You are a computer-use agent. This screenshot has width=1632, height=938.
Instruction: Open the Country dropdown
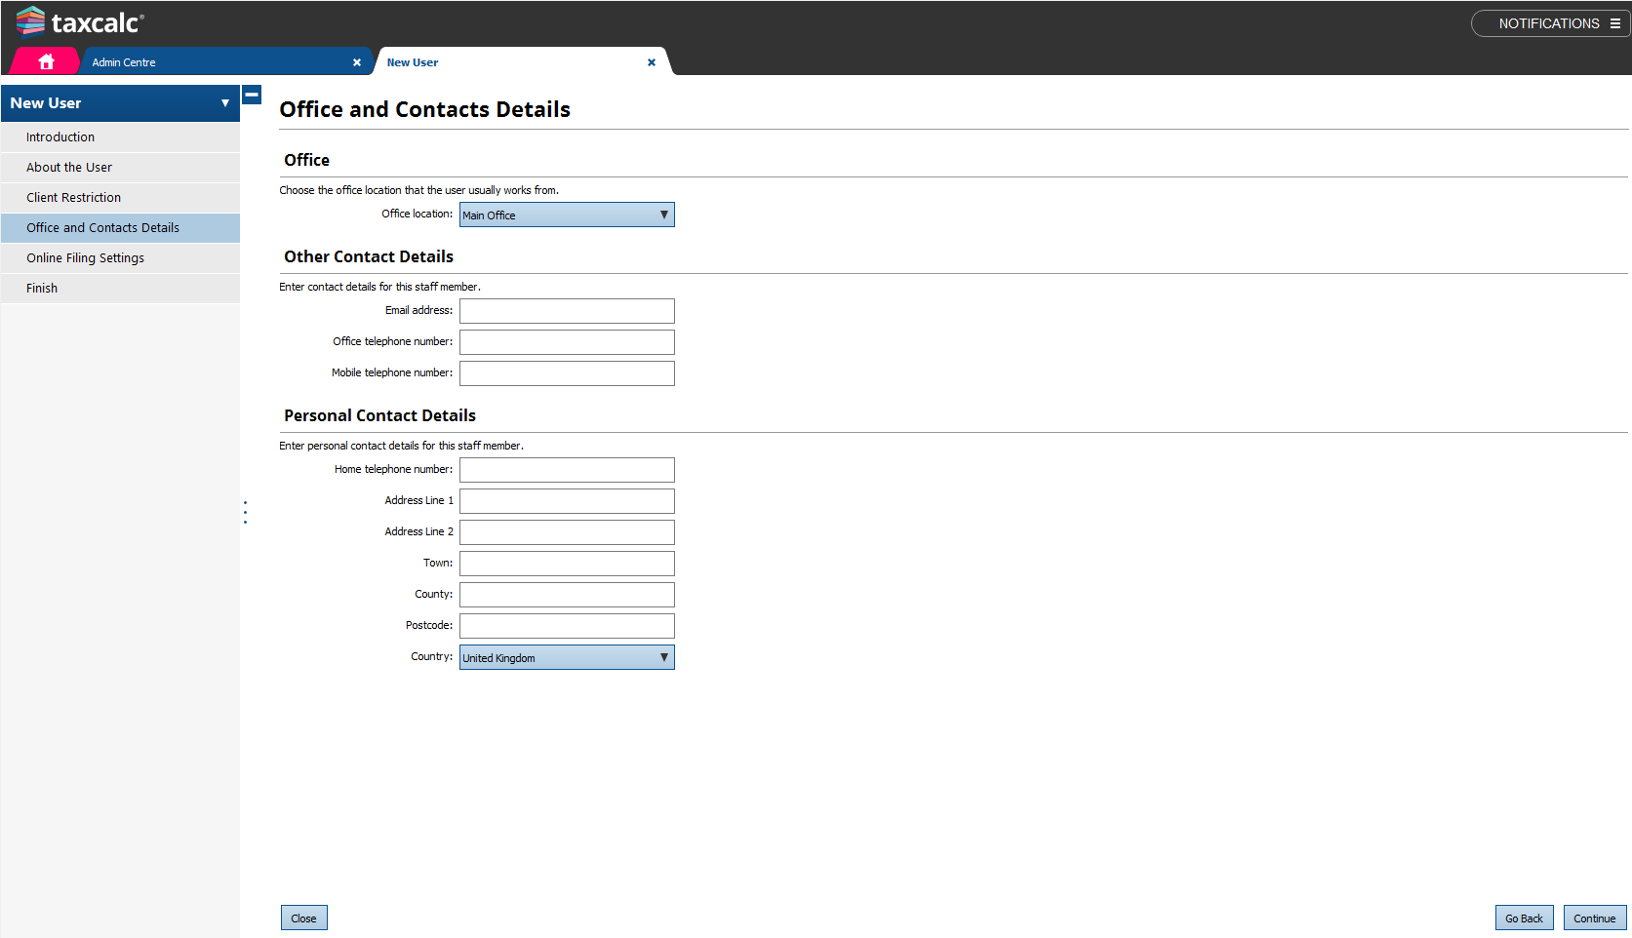567,657
